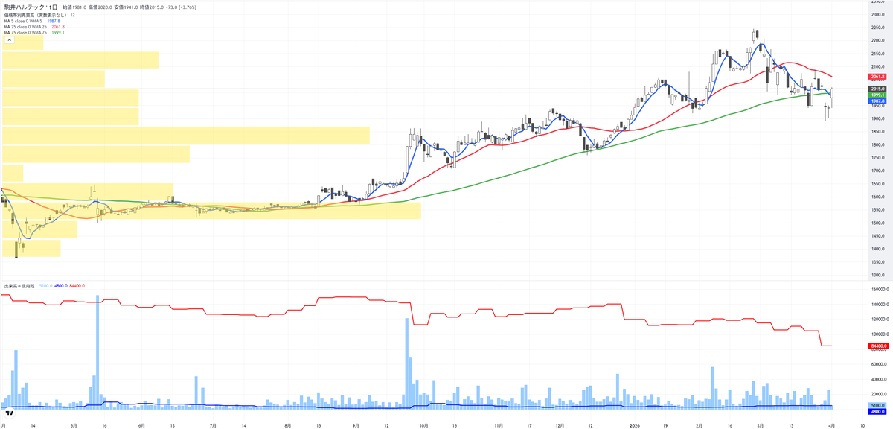Select the MA 5 close 0 WMA 5 legend
The width and height of the screenshot is (893, 429).
click(x=32, y=21)
